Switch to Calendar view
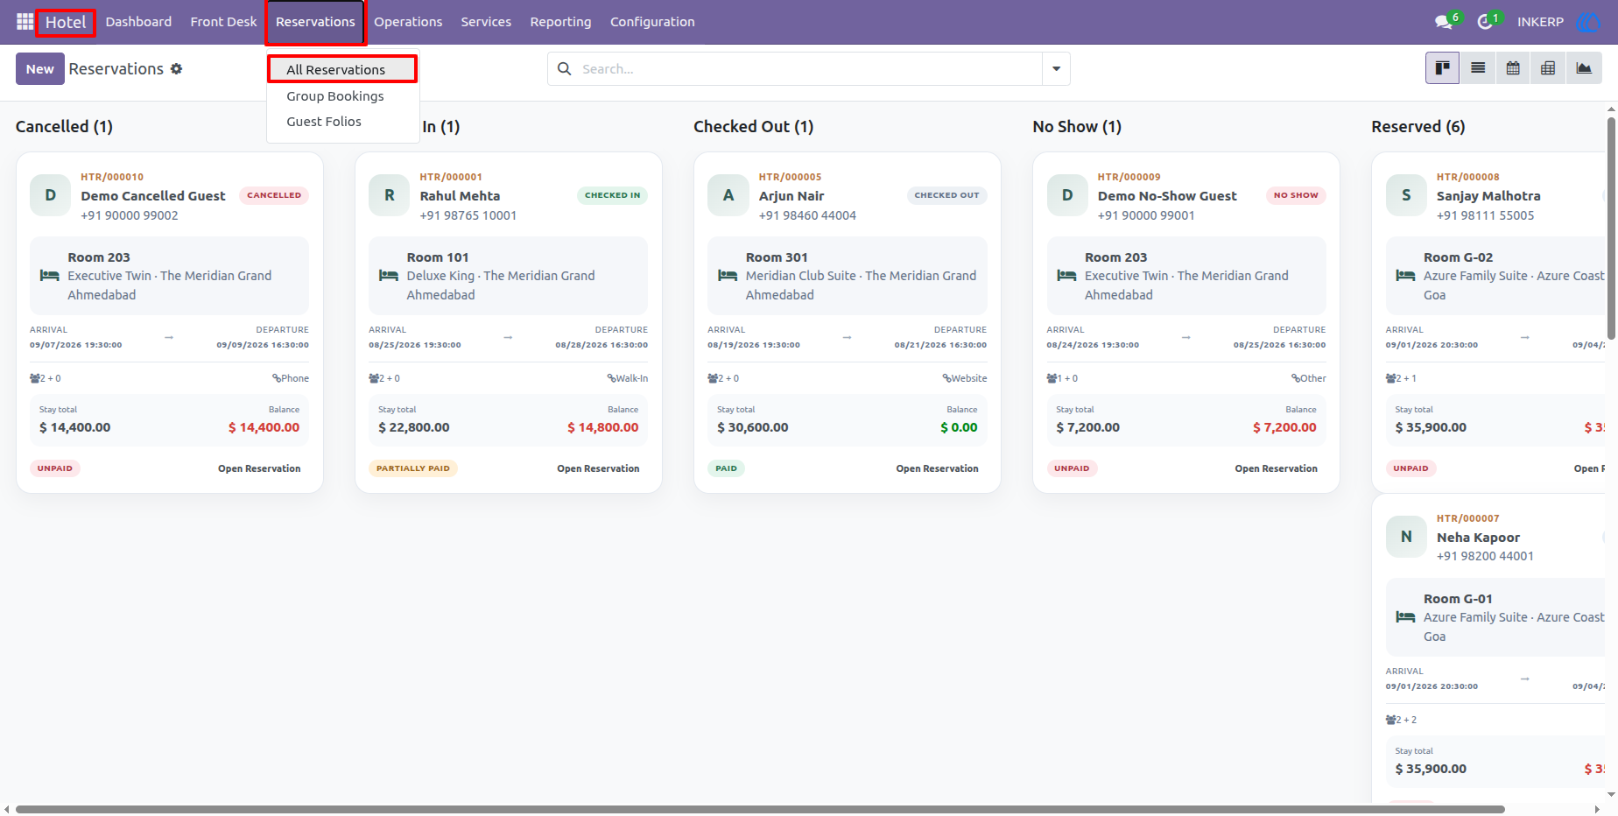 1513,68
